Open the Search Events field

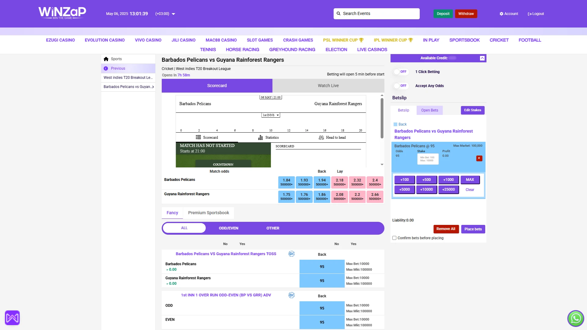click(376, 13)
